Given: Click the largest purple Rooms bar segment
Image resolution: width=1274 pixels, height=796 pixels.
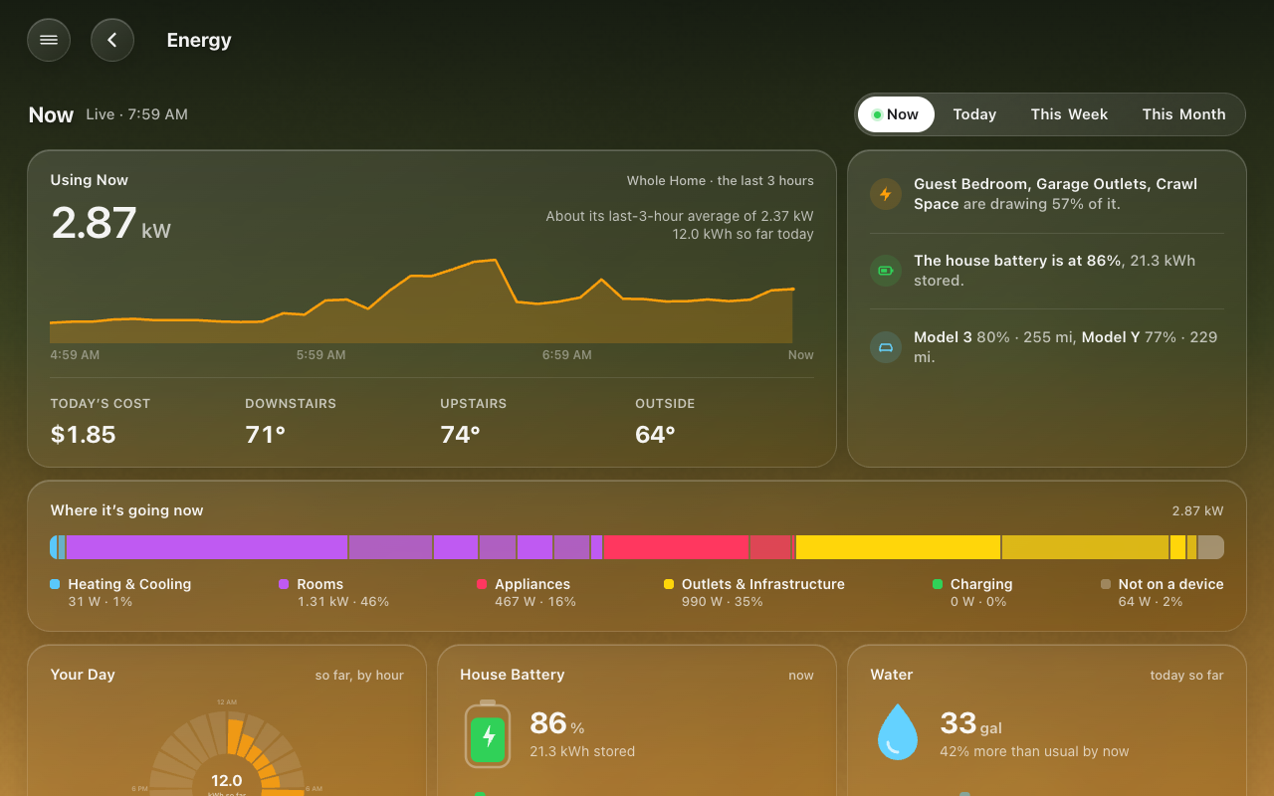Looking at the screenshot, I should (207, 547).
